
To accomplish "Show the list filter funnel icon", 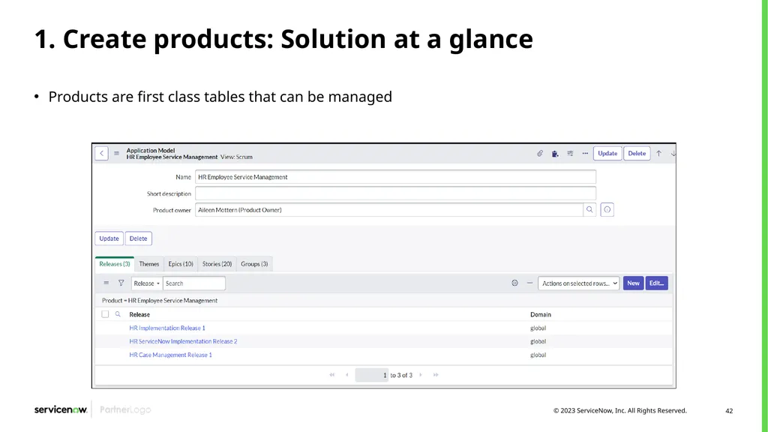I will point(121,283).
